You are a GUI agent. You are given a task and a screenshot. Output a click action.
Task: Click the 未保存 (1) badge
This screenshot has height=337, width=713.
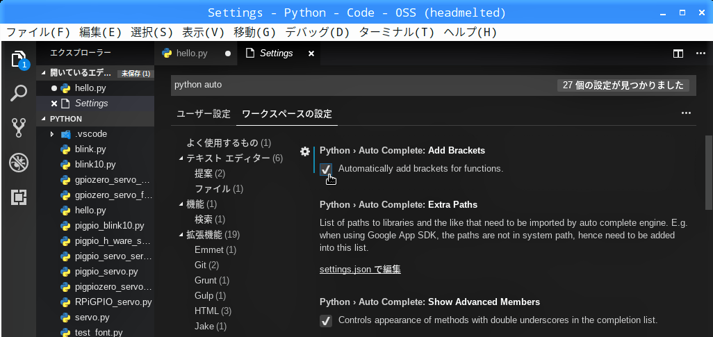136,74
